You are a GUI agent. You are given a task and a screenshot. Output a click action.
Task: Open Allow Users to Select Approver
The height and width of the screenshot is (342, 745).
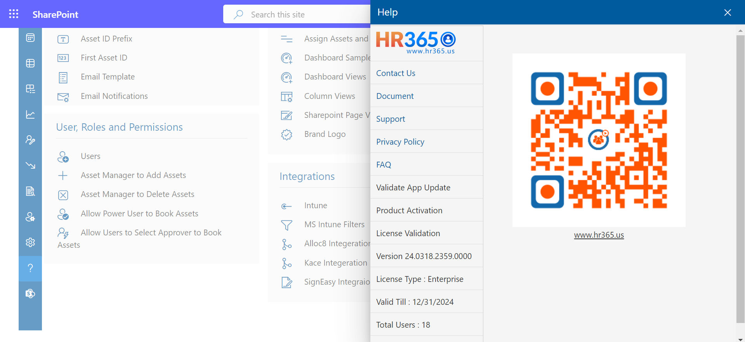click(x=140, y=239)
